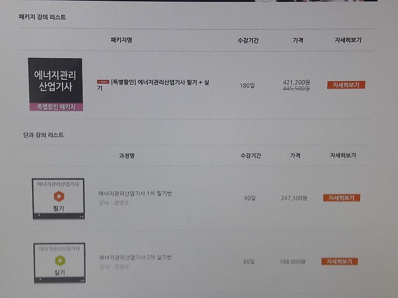Screen dimensions: 398x298
Task: Click 자세히보기 for 2차 실기반
Action: [339, 261]
